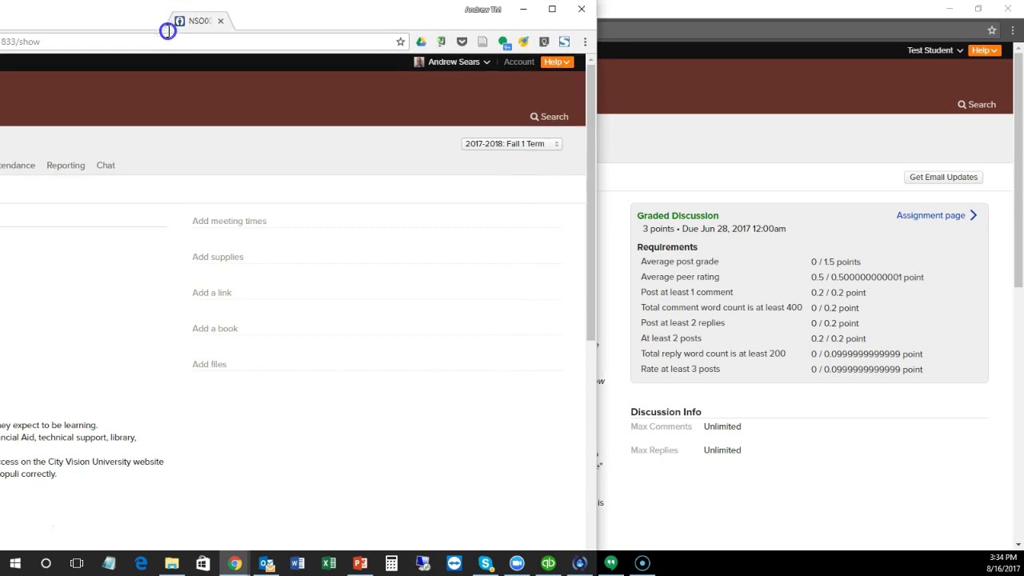Open Zoom from the taskbar
The width and height of the screenshot is (1024, 576).
click(517, 563)
